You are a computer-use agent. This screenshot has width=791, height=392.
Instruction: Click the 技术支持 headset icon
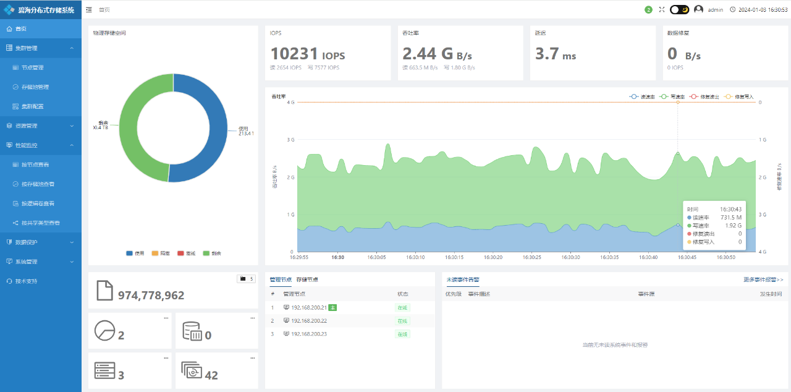coord(9,281)
